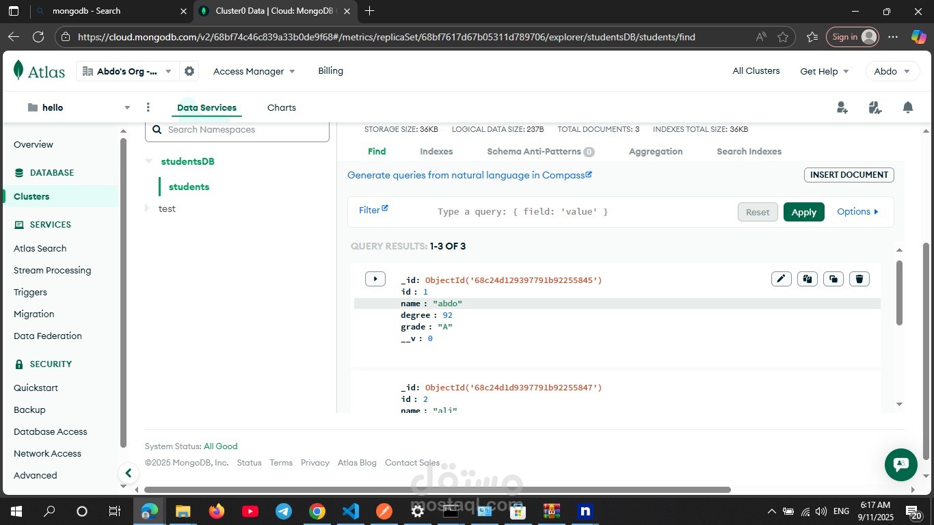Open the Get Help dropdown
Viewport: 934px width, 525px height.
[x=824, y=71]
